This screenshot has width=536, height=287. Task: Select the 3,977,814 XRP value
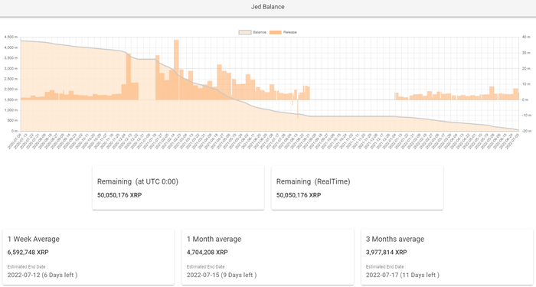386,253
